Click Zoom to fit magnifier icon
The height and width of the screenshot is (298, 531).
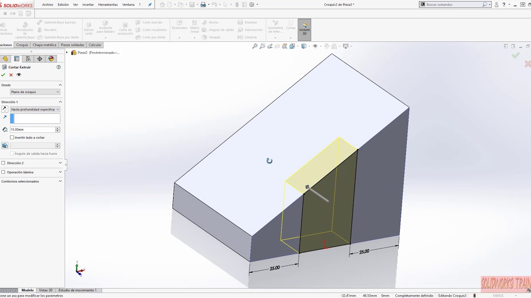coord(255,46)
